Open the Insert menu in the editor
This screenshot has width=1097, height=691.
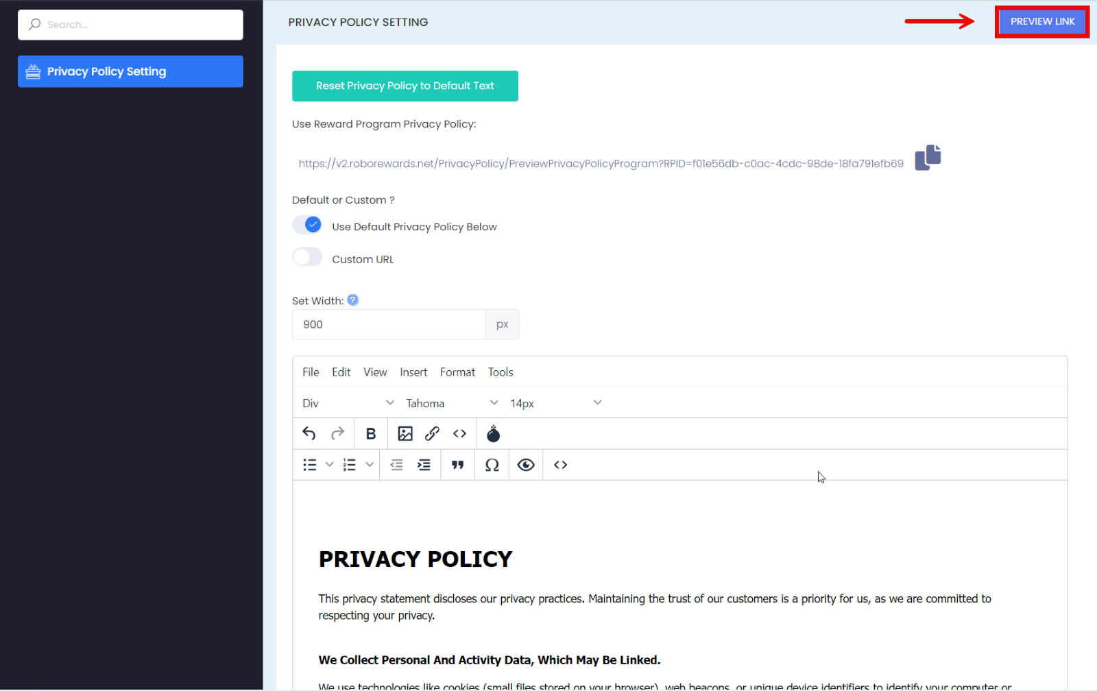(x=413, y=372)
